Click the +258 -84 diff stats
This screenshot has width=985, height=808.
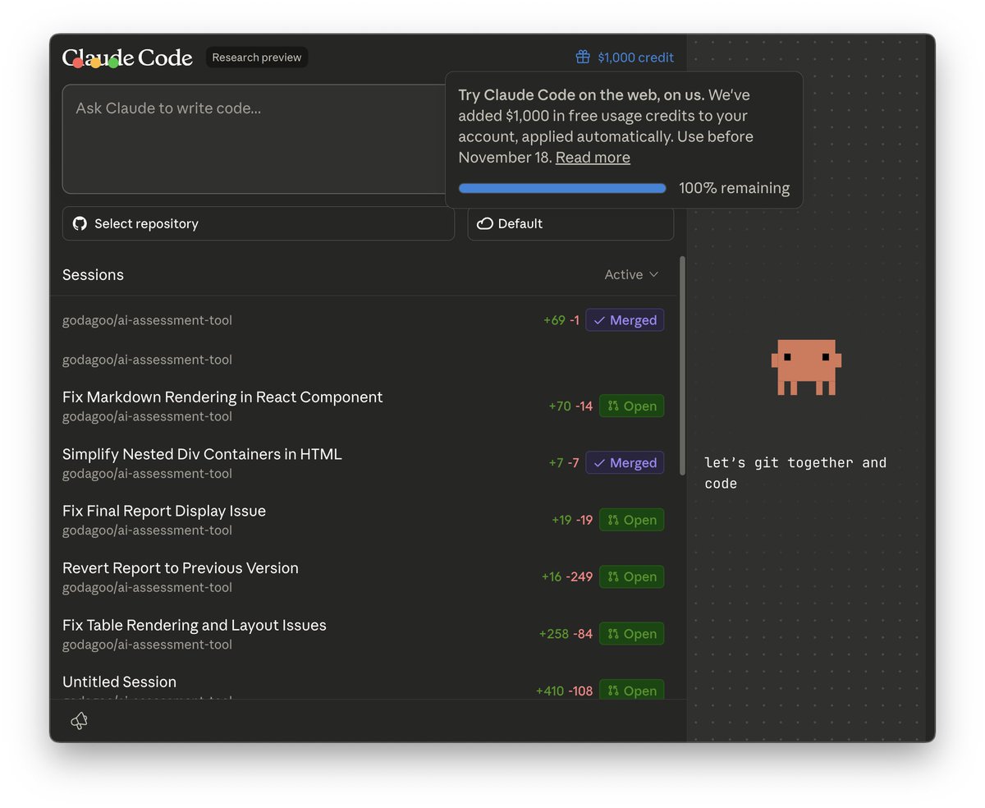point(566,634)
